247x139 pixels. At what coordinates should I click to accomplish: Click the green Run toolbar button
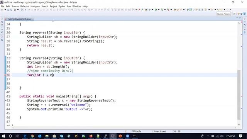pyautogui.click(x=156, y=10)
